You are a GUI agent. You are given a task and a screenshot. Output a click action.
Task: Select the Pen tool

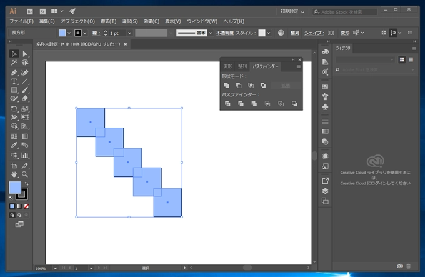(x=14, y=73)
